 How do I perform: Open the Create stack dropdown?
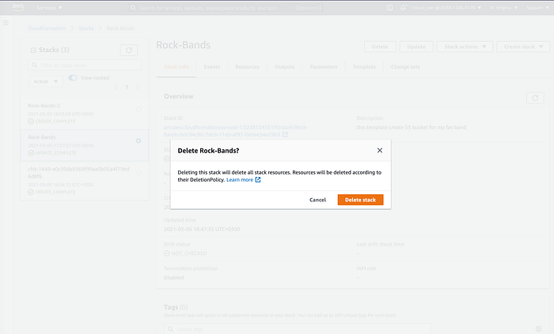pyautogui.click(x=523, y=47)
